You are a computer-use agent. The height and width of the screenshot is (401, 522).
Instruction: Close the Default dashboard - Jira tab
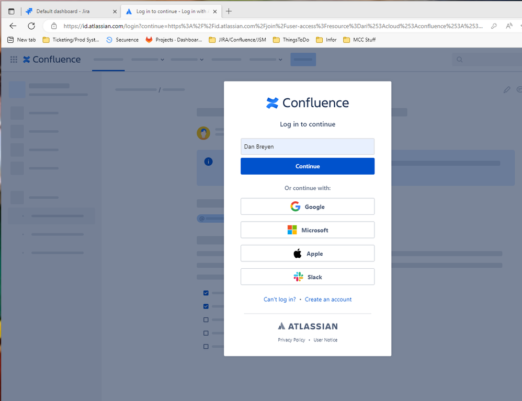coord(115,12)
